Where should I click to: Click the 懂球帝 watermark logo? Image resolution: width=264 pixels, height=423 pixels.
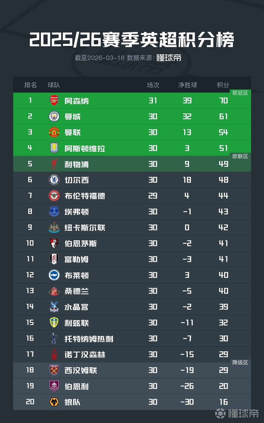[237, 413]
